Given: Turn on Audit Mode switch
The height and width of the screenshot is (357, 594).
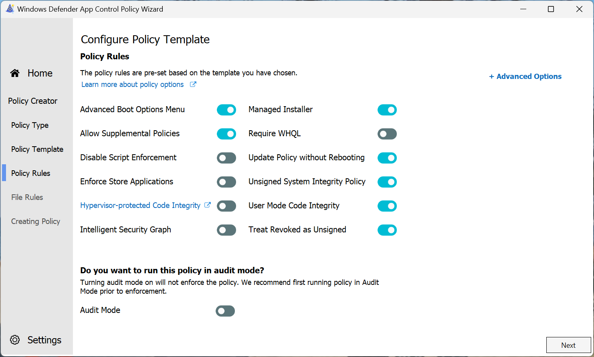Looking at the screenshot, I should 225,311.
